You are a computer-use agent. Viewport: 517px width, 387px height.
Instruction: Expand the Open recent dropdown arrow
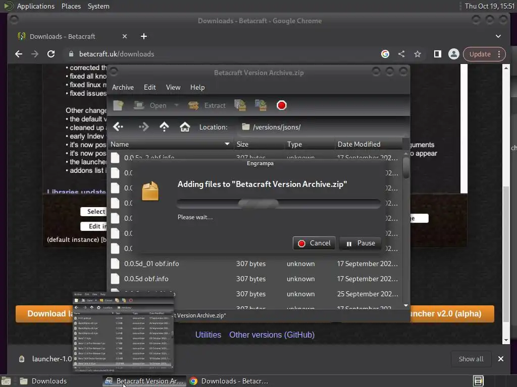(x=176, y=105)
